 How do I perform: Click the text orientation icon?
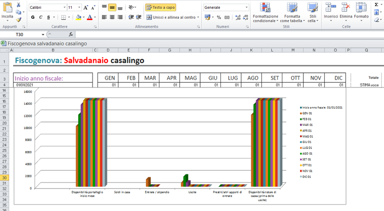[x=131, y=7]
